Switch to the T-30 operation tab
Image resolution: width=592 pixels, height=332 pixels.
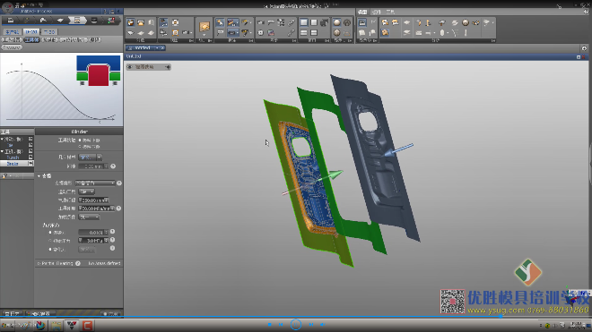click(x=49, y=31)
